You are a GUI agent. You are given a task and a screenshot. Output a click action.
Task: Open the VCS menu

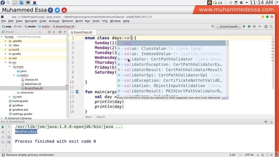105,21
